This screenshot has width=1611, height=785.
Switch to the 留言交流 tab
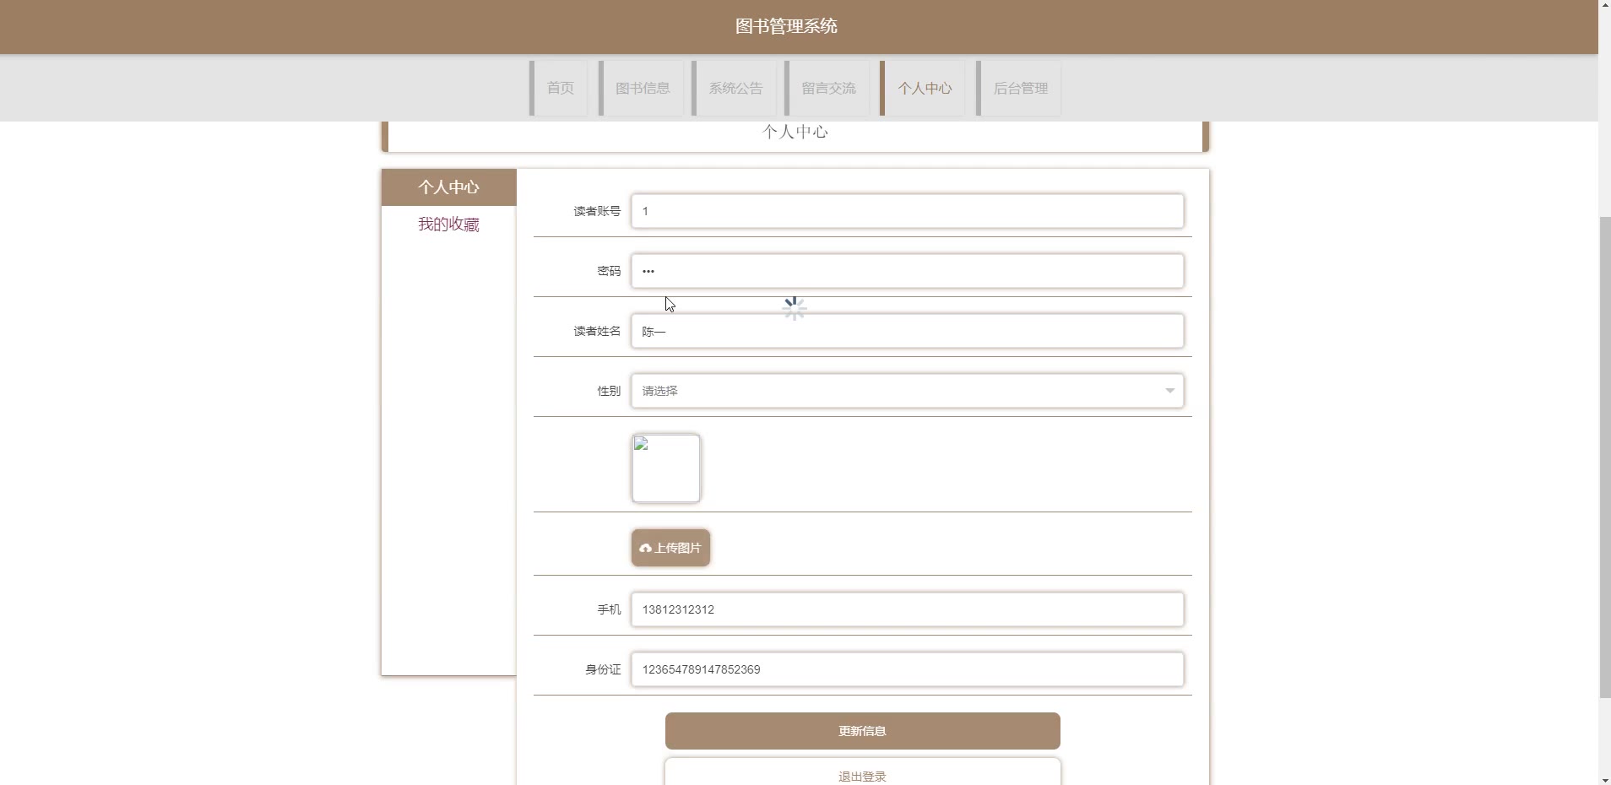click(827, 88)
